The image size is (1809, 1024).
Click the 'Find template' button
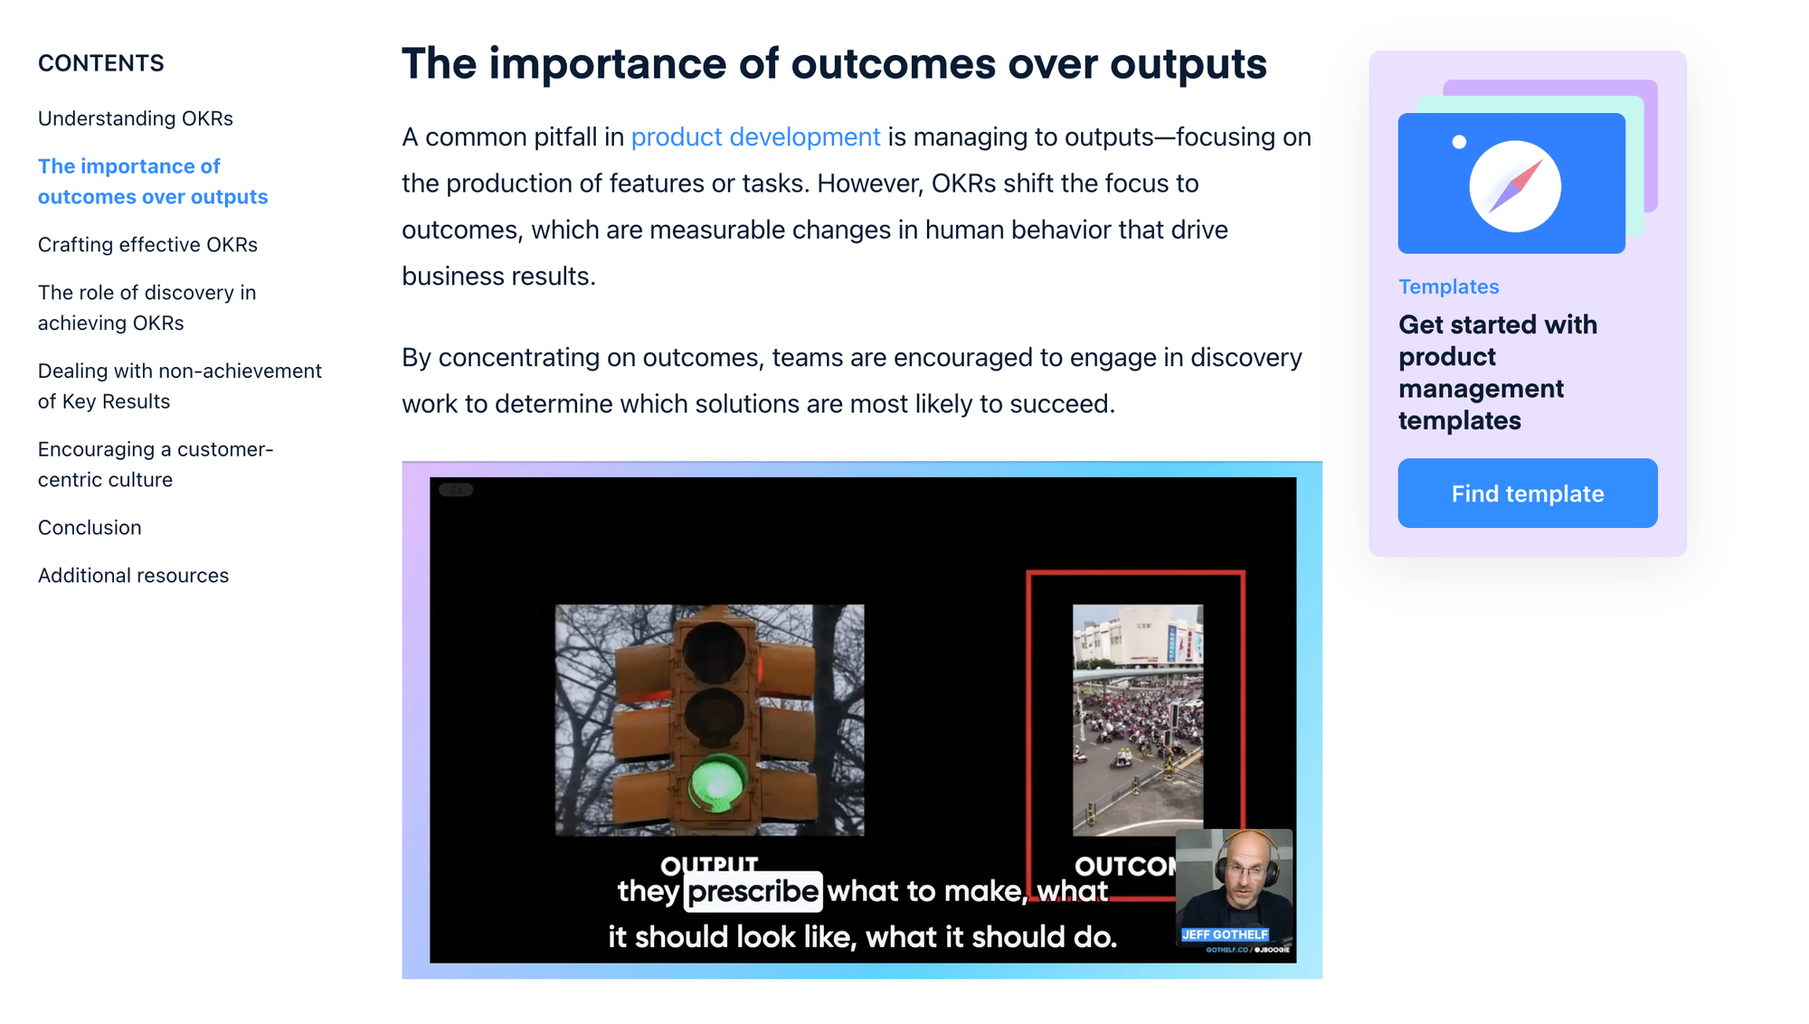click(x=1527, y=493)
